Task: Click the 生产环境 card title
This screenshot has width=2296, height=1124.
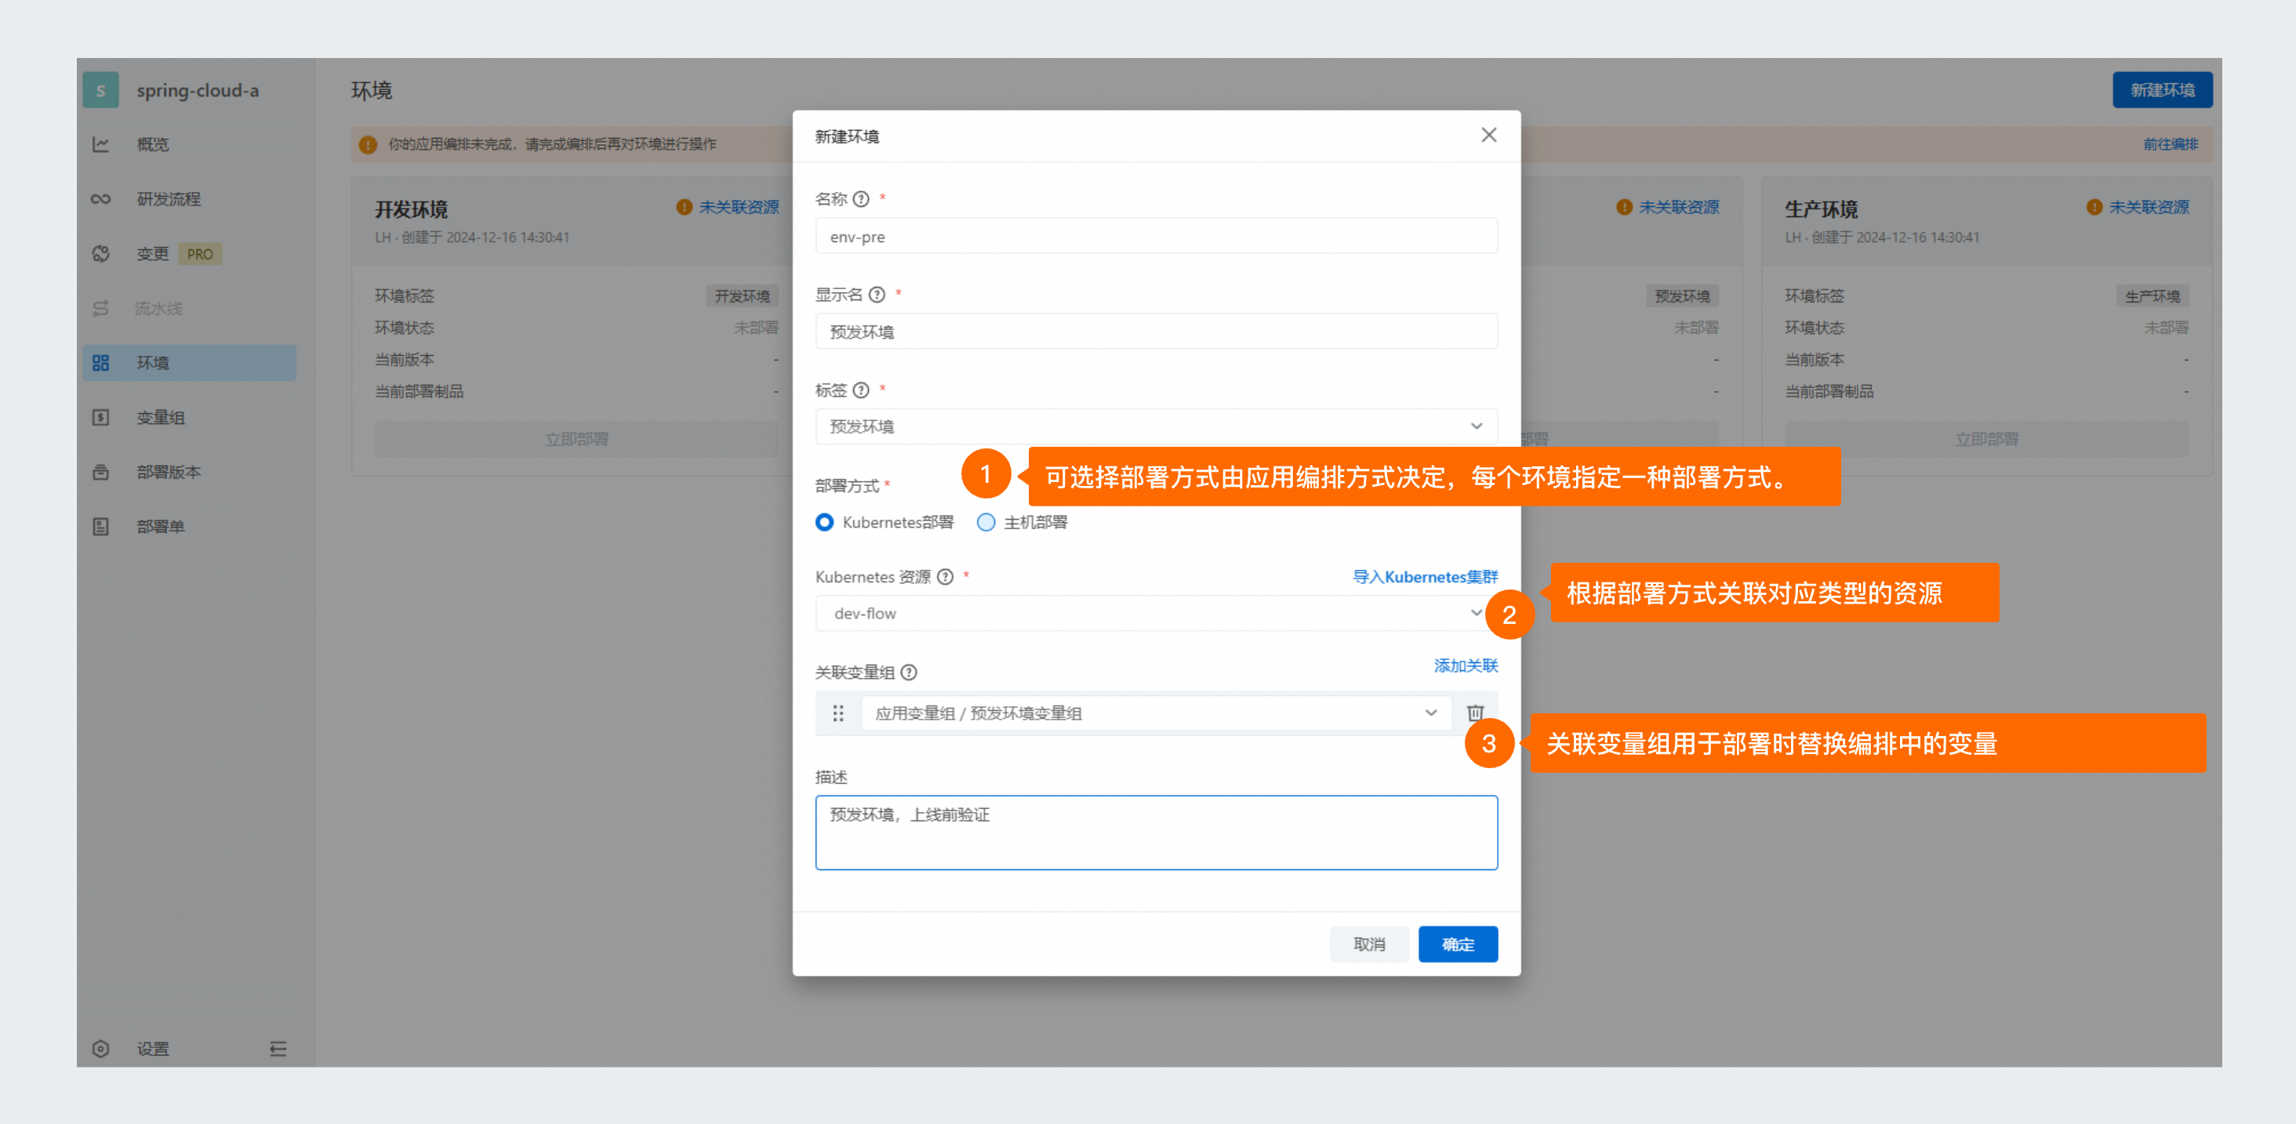Action: click(x=1821, y=209)
